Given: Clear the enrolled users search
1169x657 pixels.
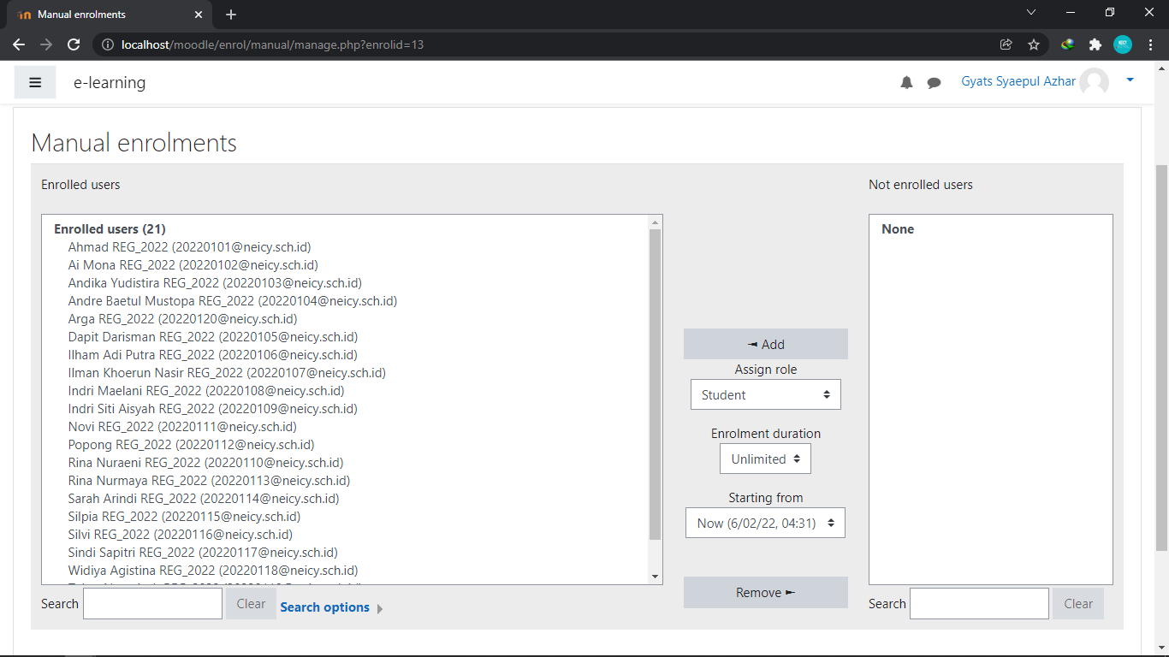Looking at the screenshot, I should (x=251, y=603).
